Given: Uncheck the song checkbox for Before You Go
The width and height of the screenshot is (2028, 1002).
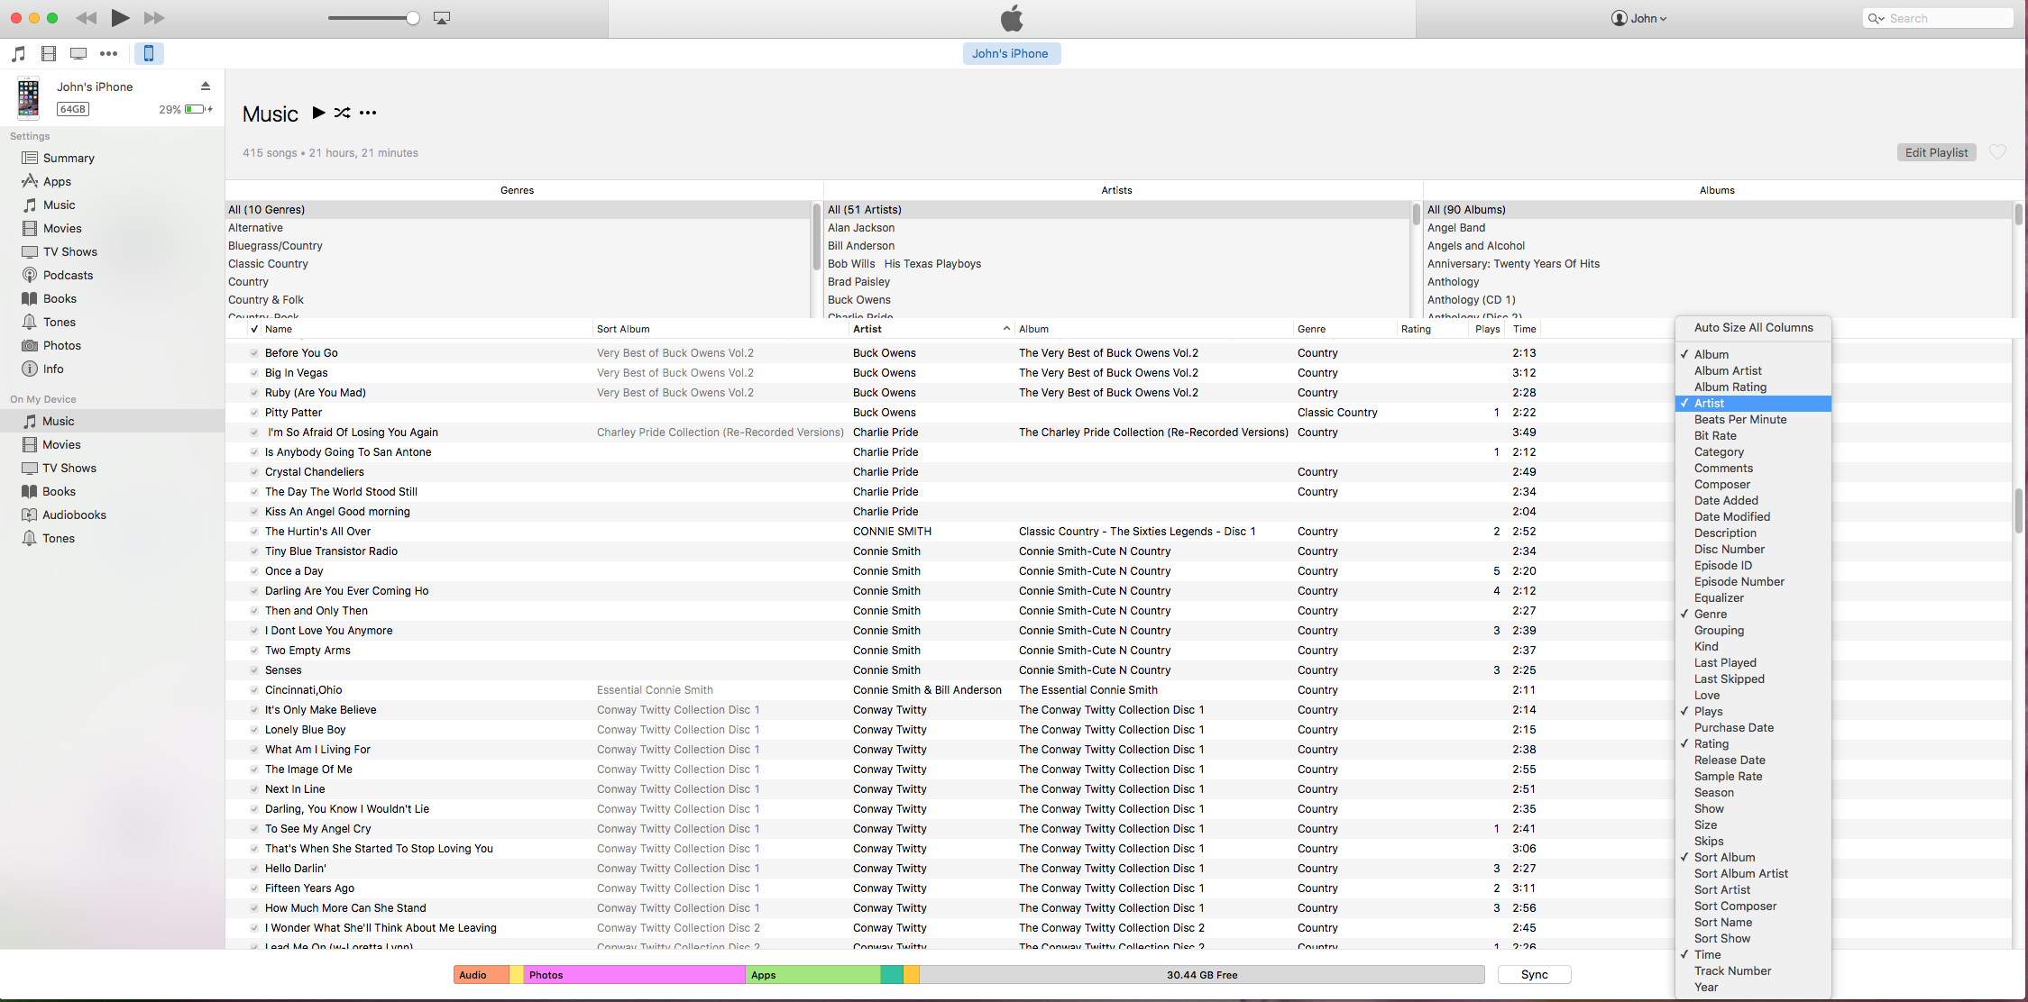Looking at the screenshot, I should (253, 352).
